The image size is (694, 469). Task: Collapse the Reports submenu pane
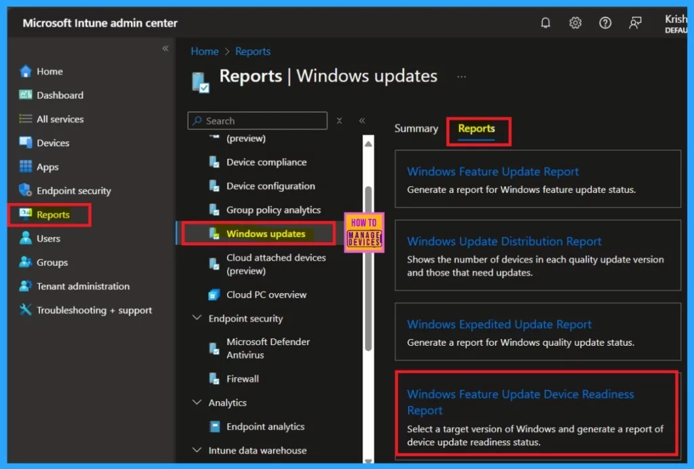[x=362, y=120]
